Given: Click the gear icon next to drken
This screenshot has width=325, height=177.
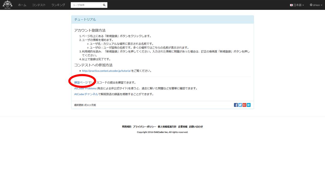Looking at the screenshot, I should (x=311, y=5).
